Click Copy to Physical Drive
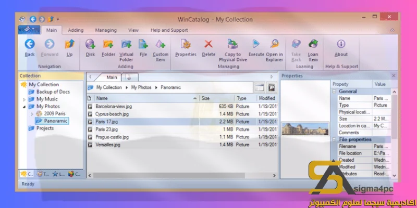Viewport: 417px width, 208px height. 232,50
